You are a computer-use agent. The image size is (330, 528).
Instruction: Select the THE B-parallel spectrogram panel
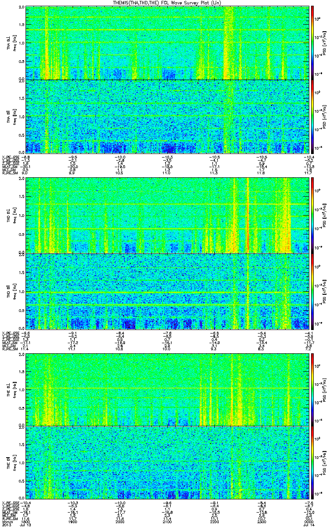pyautogui.click(x=167, y=463)
